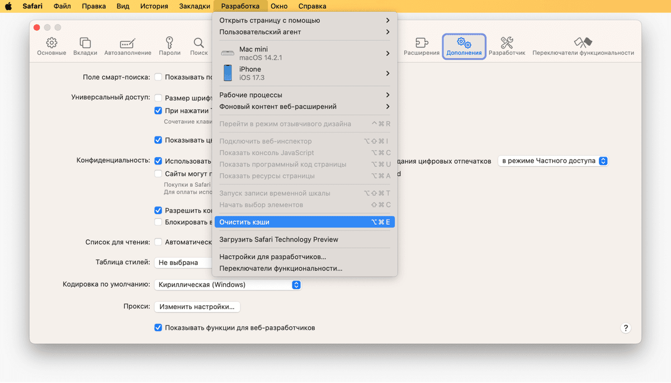Image resolution: width=671 pixels, height=383 pixels.
Task: Uncheck Использовать privacy checkbox
Action: point(158,161)
